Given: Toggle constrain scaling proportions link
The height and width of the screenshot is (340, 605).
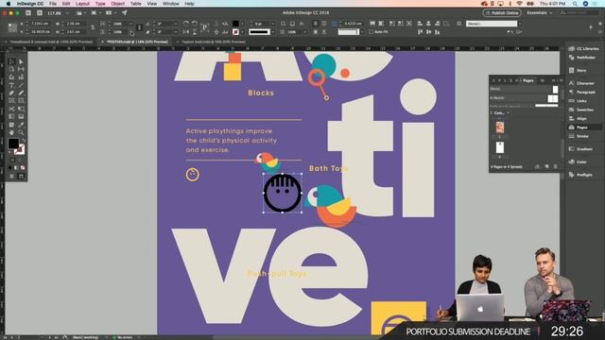Looking at the screenshot, I should click(139, 27).
